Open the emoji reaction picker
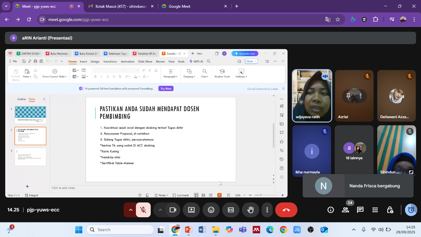Screen dimensions: 421x237 point(211,210)
